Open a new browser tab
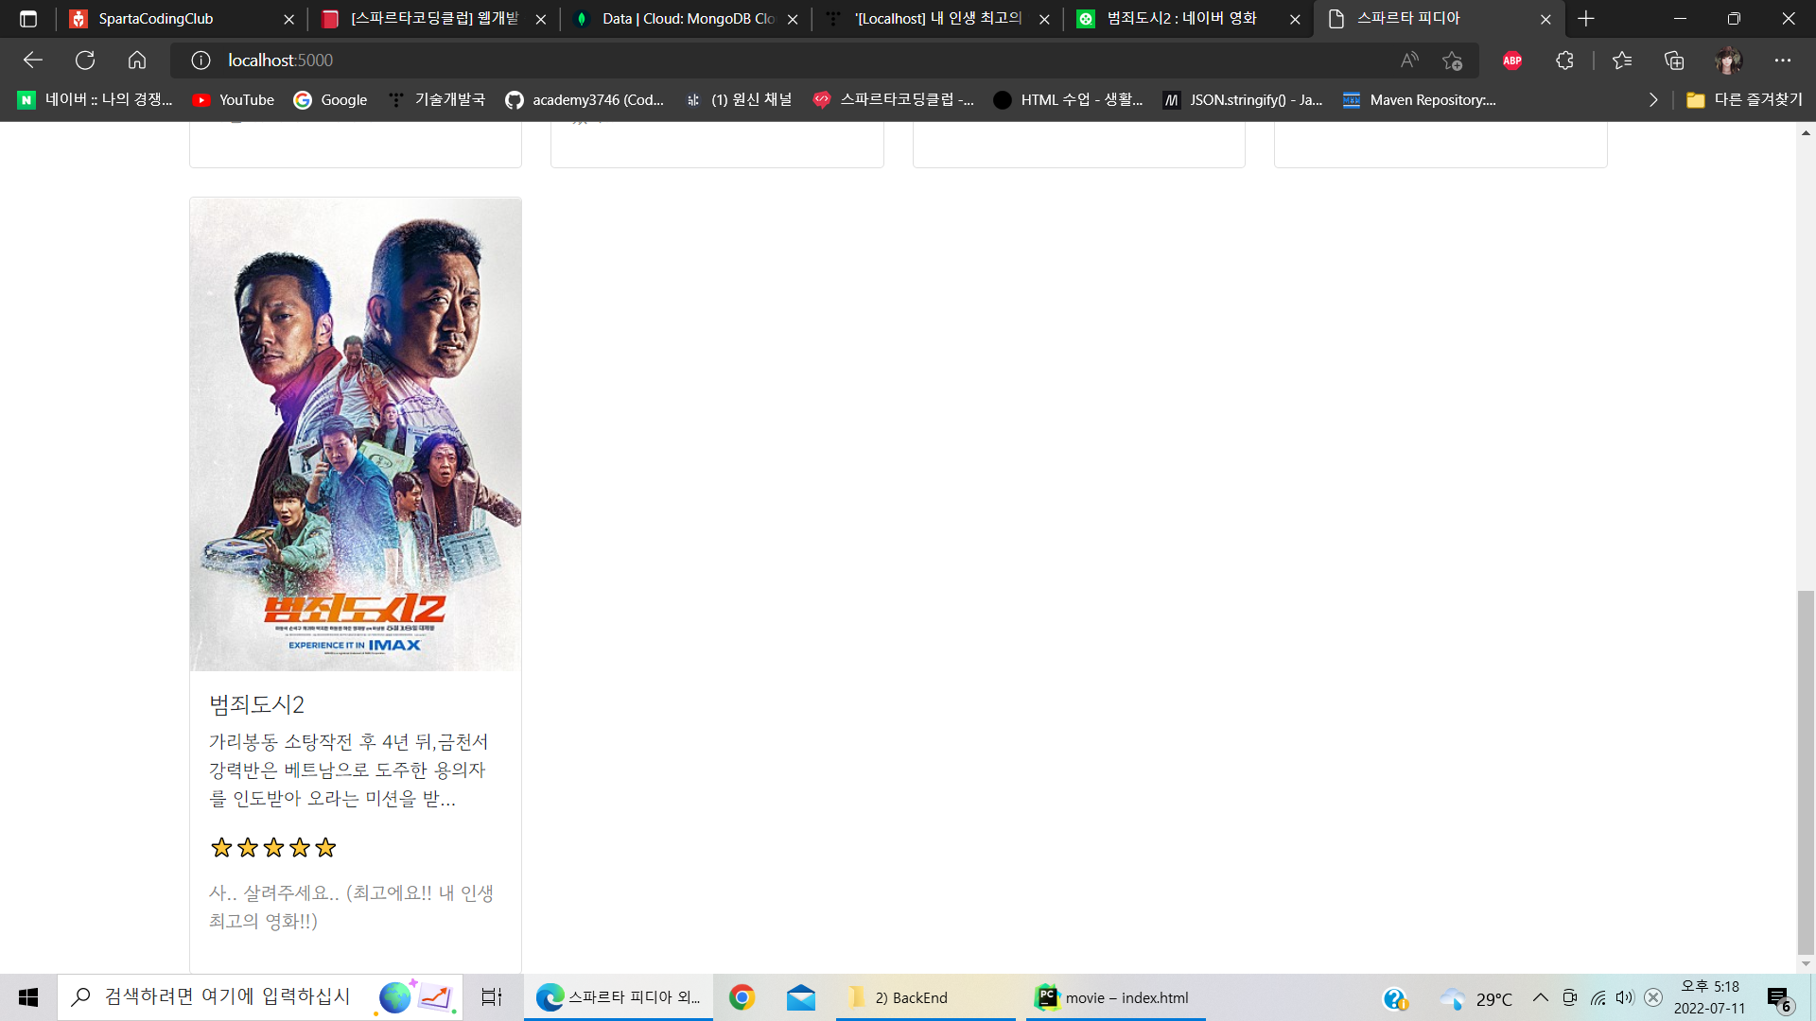Image resolution: width=1816 pixels, height=1021 pixels. tap(1586, 19)
